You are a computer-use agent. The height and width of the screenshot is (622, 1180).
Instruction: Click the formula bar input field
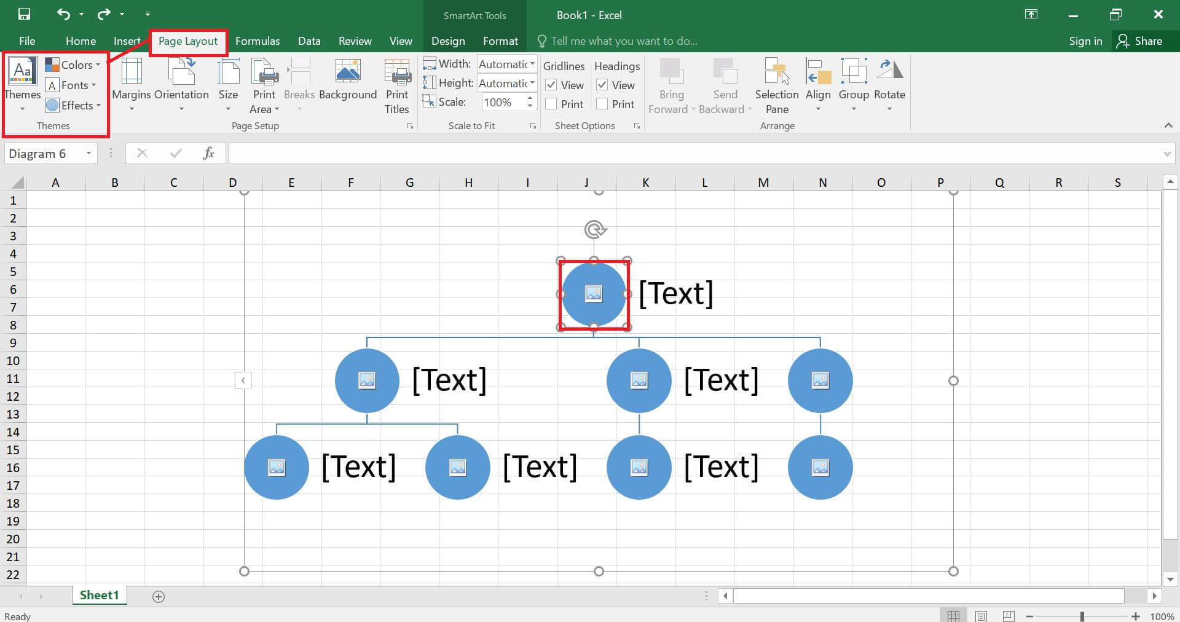(694, 154)
